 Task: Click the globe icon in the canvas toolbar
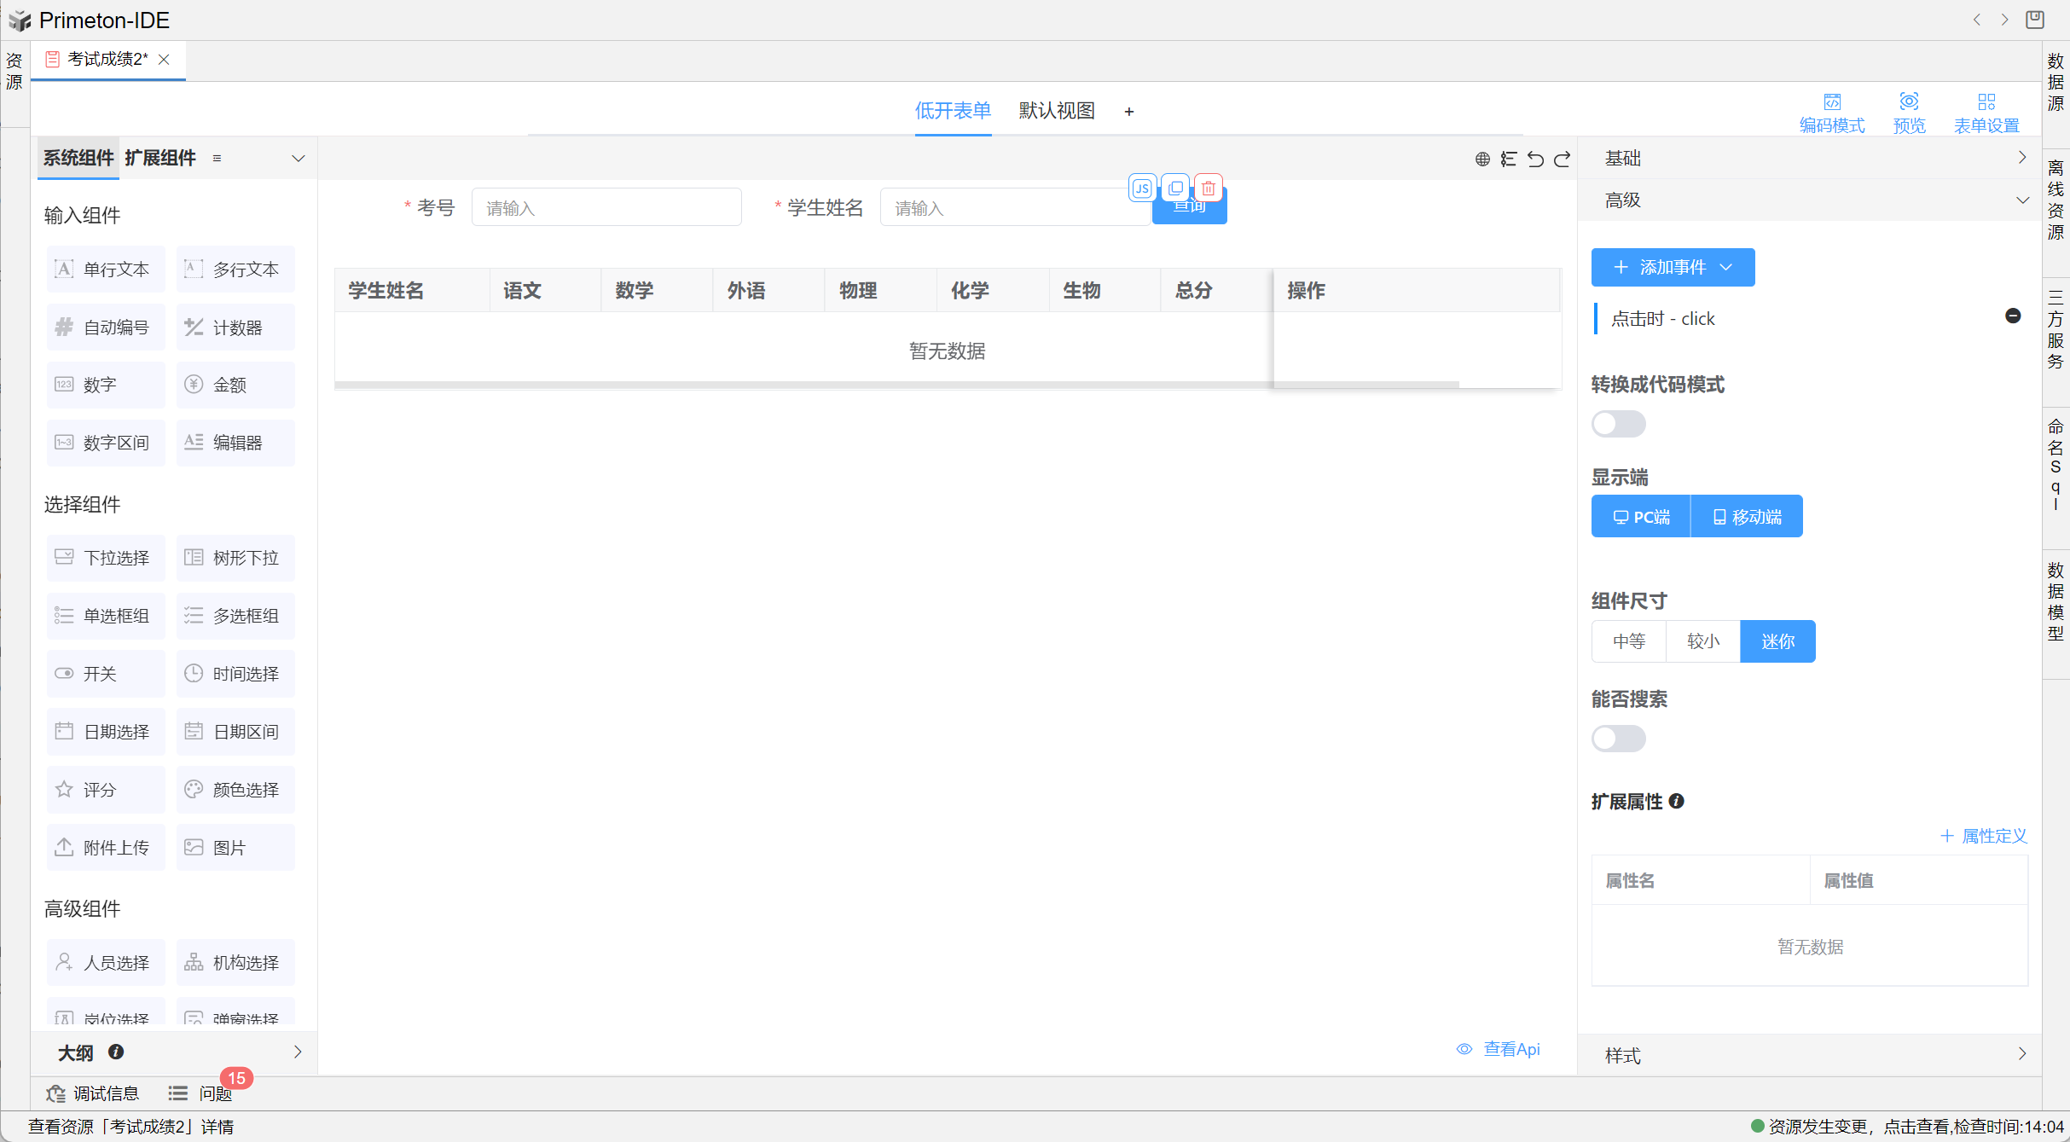click(1482, 159)
